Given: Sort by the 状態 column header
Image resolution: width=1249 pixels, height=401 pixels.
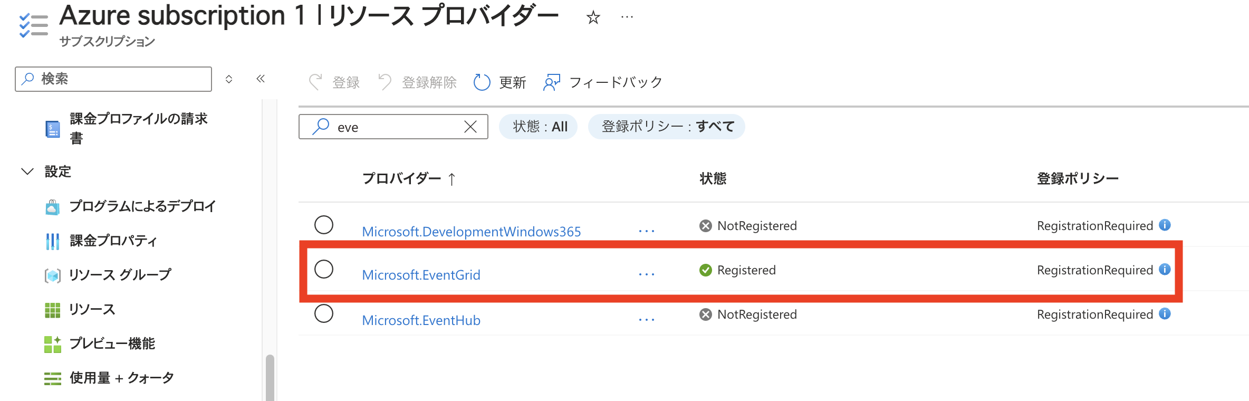Looking at the screenshot, I should pos(713,179).
